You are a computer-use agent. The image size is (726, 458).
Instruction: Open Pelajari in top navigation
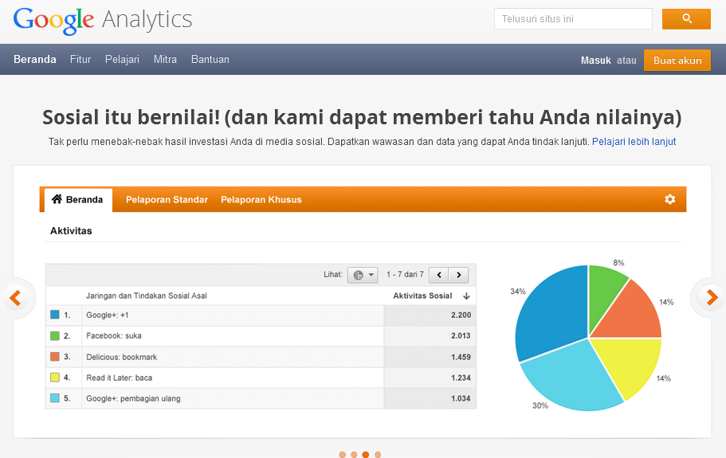click(122, 60)
